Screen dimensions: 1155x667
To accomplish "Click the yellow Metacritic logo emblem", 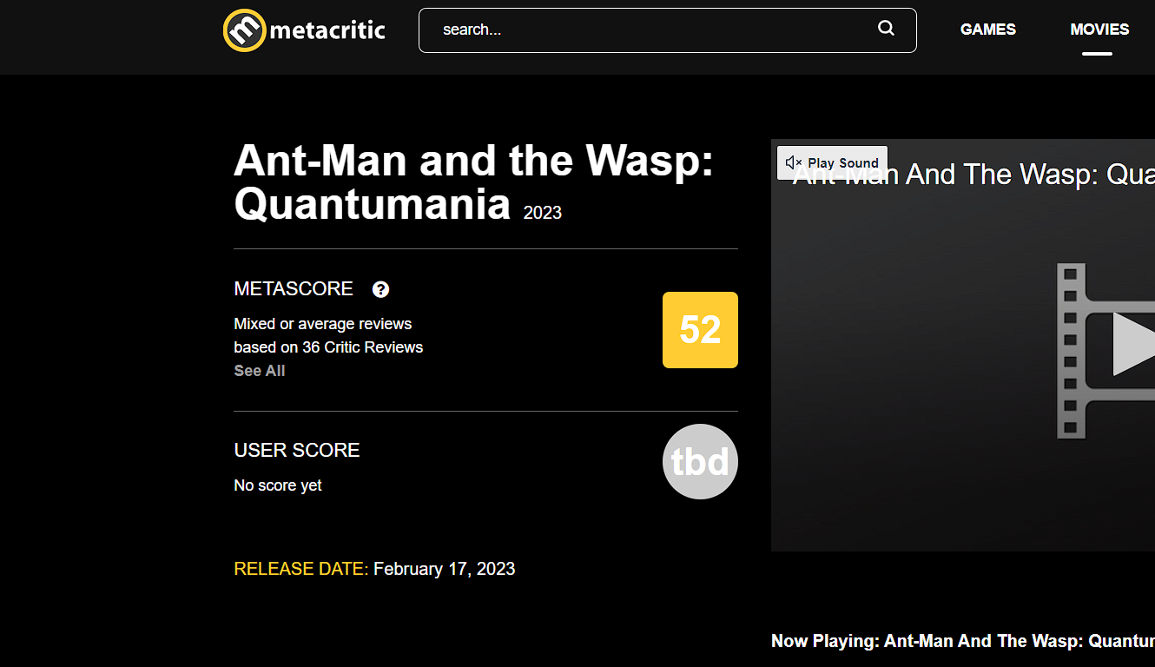I will click(x=244, y=30).
